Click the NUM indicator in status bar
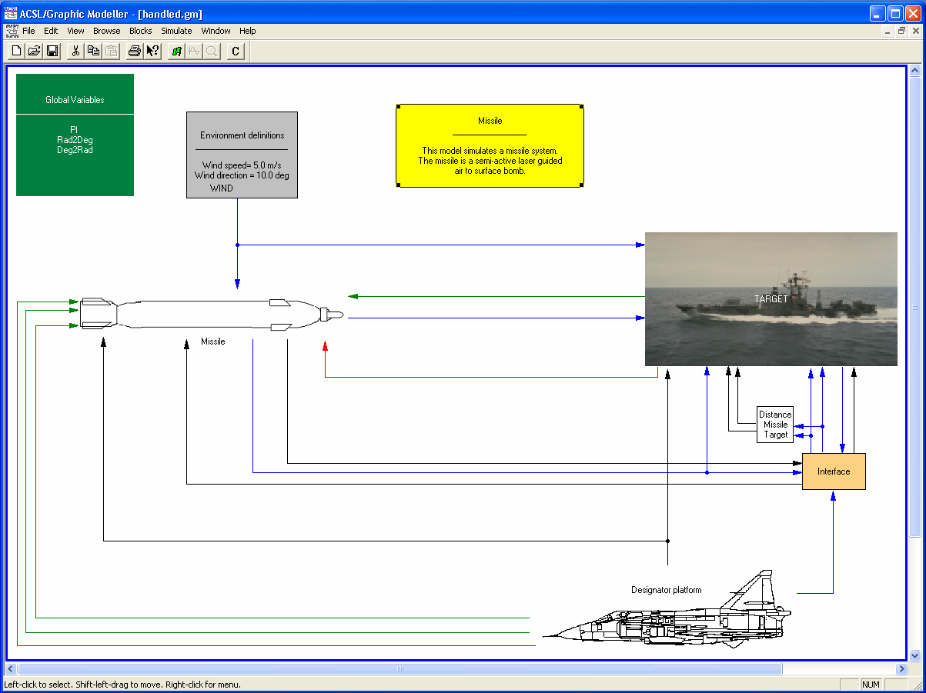This screenshot has width=926, height=693. pyautogui.click(x=871, y=685)
